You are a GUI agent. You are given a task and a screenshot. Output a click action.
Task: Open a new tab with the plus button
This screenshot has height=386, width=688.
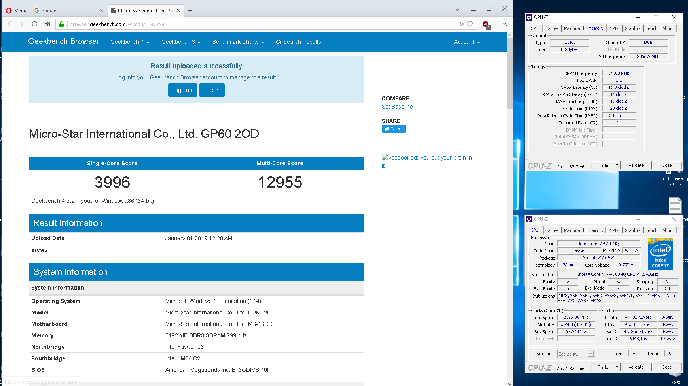(190, 10)
